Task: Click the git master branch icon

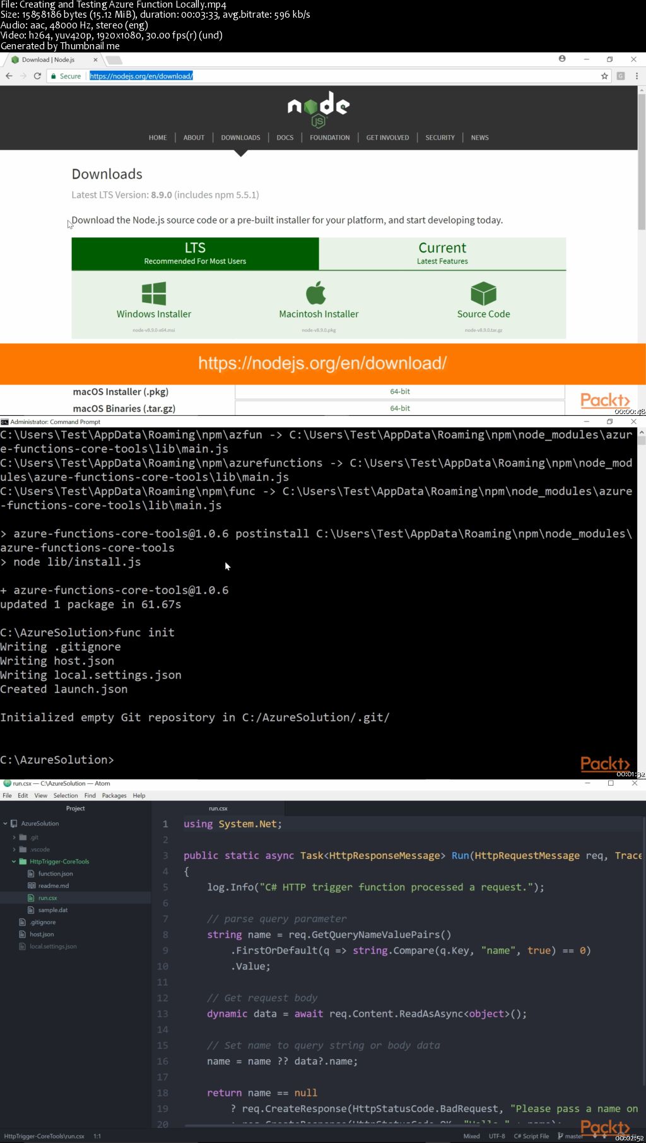Action: (560, 1136)
